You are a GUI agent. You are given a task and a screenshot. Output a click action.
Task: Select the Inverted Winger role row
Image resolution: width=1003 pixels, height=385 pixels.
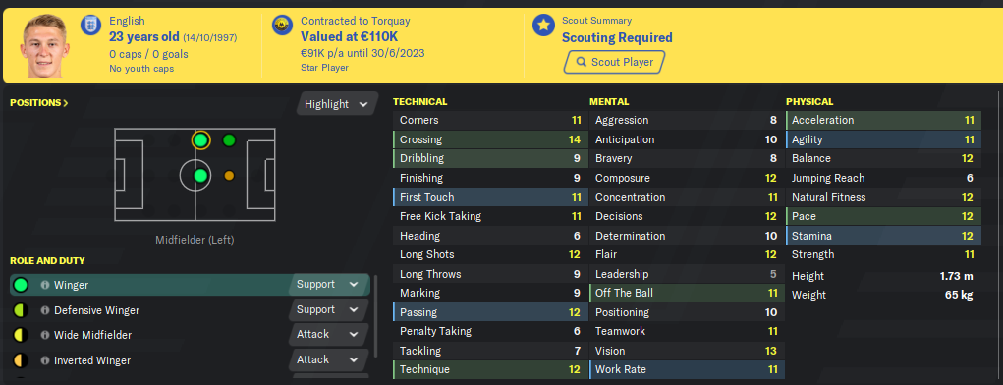[x=190, y=360]
